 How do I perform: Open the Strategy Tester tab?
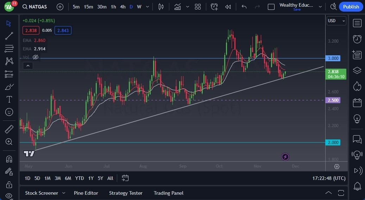pos(126,193)
